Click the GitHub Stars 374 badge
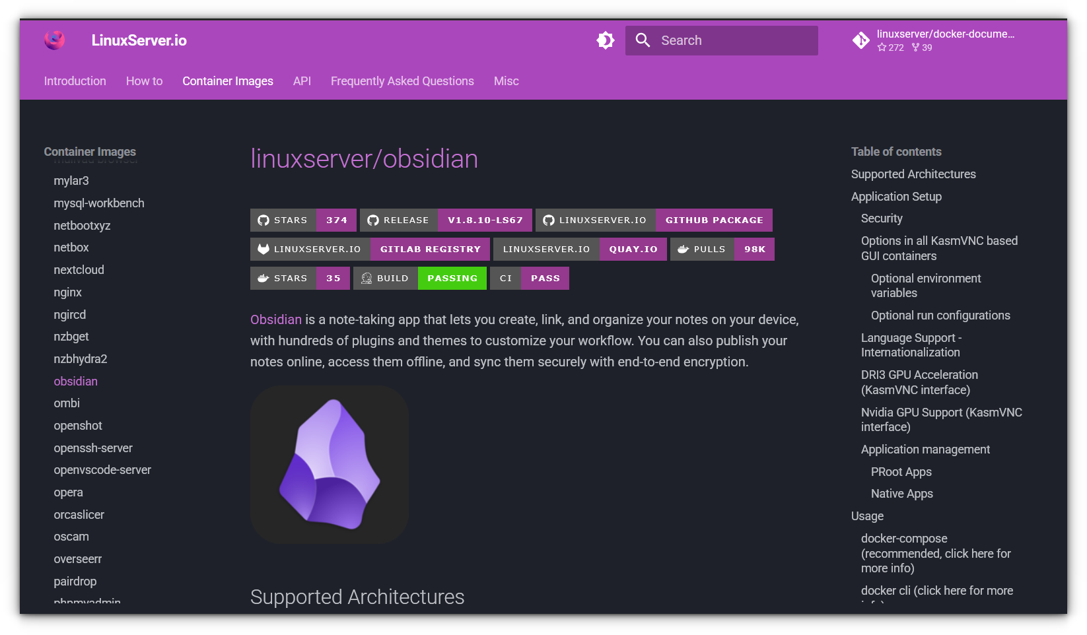Viewport: 1087px width, 635px height. pyautogui.click(x=303, y=220)
